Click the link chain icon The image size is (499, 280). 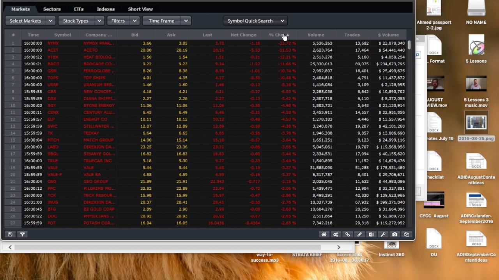tap(347, 234)
